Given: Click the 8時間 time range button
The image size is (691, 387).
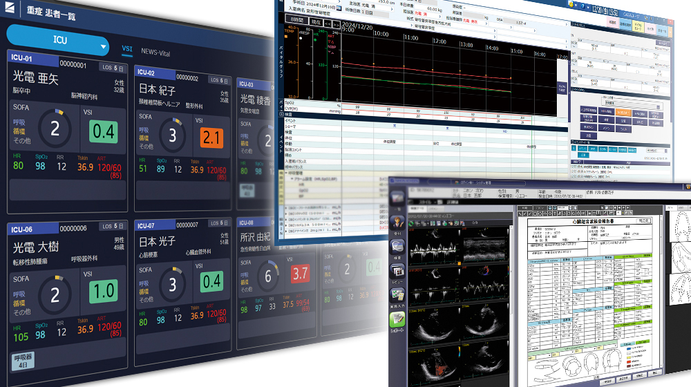Looking at the screenshot, I should [297, 20].
